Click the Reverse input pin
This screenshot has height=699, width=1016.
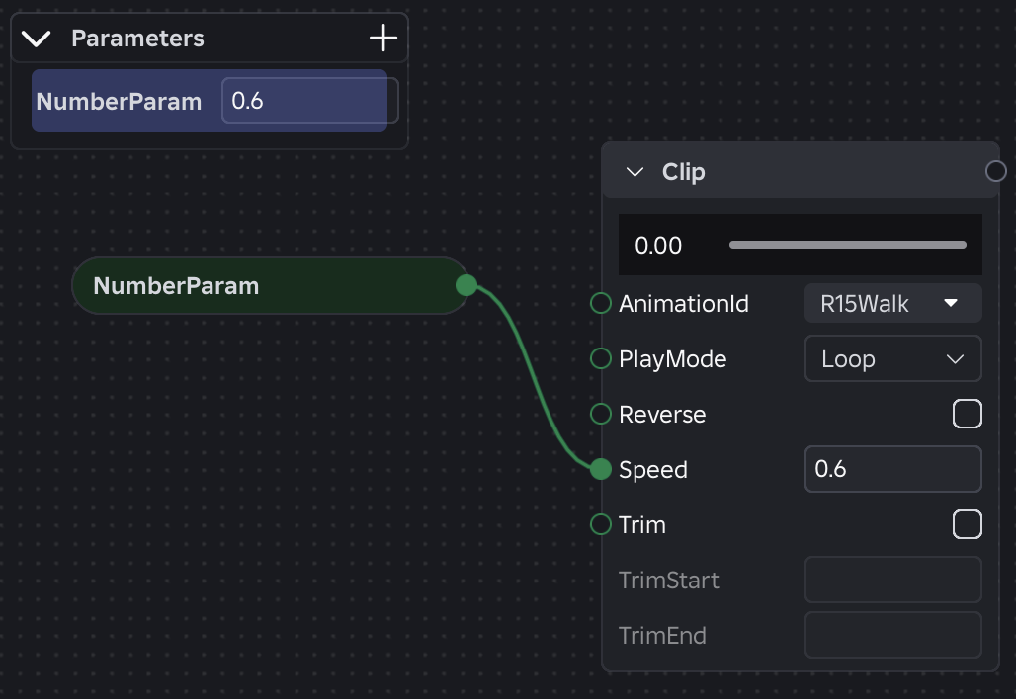(x=601, y=414)
